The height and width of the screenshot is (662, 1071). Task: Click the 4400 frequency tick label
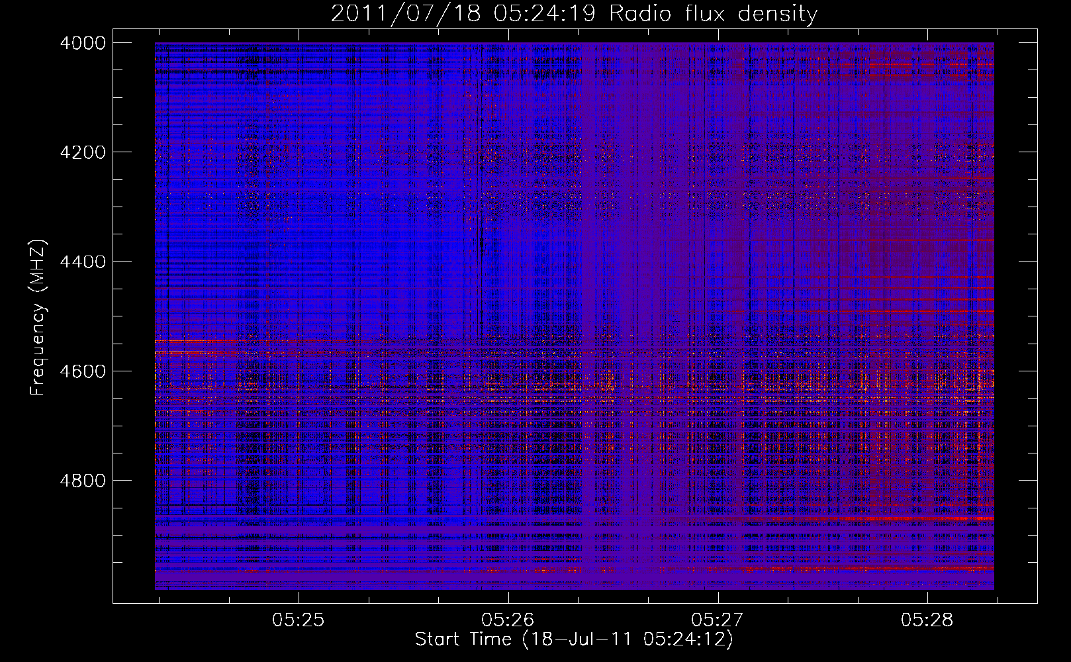point(83,262)
